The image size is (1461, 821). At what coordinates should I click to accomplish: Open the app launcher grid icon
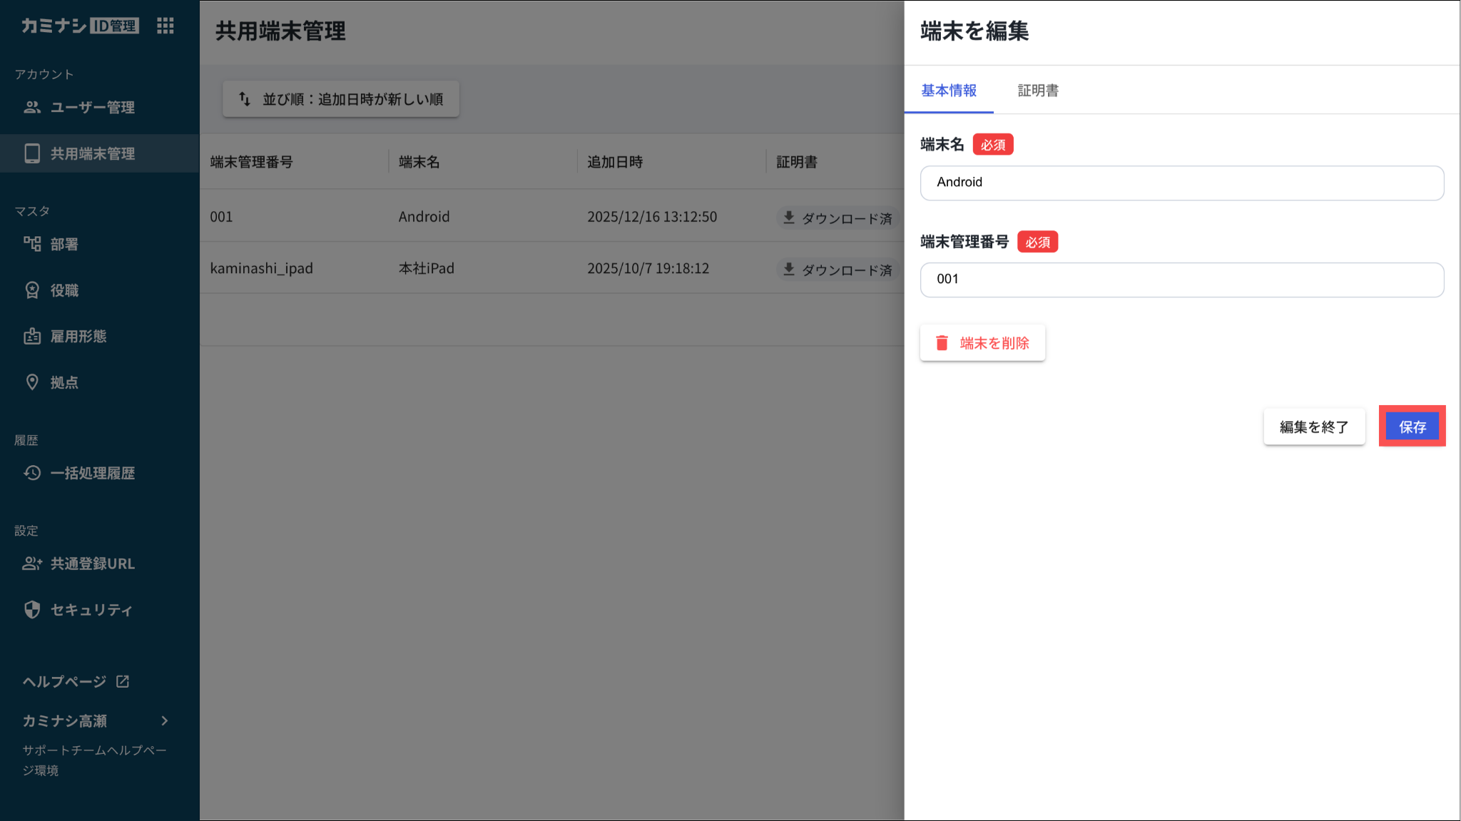[x=166, y=26]
